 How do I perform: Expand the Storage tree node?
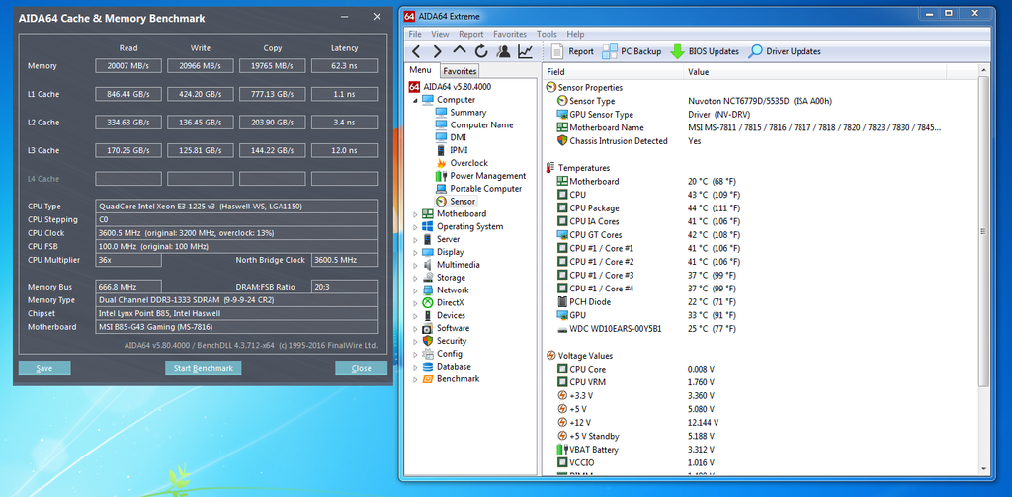[415, 278]
